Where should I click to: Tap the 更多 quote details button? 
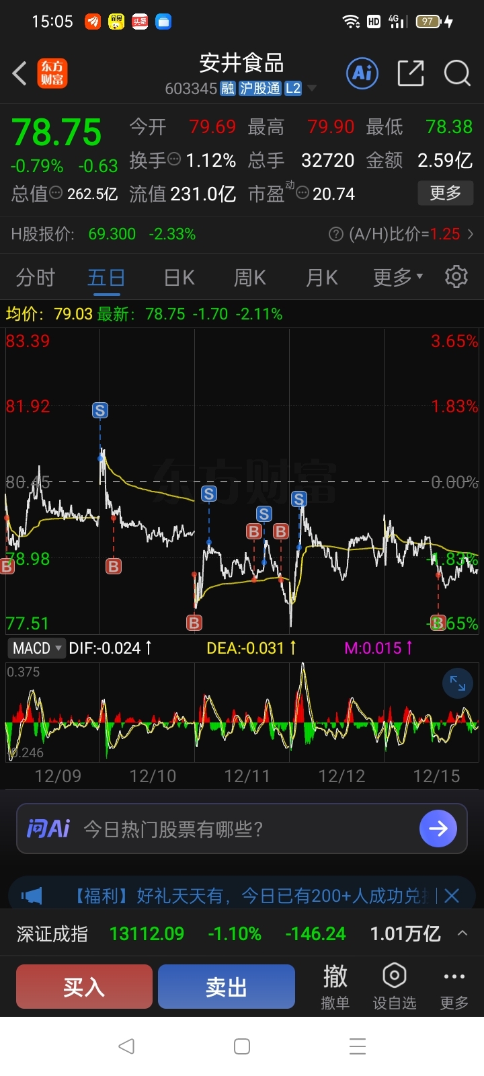click(445, 193)
